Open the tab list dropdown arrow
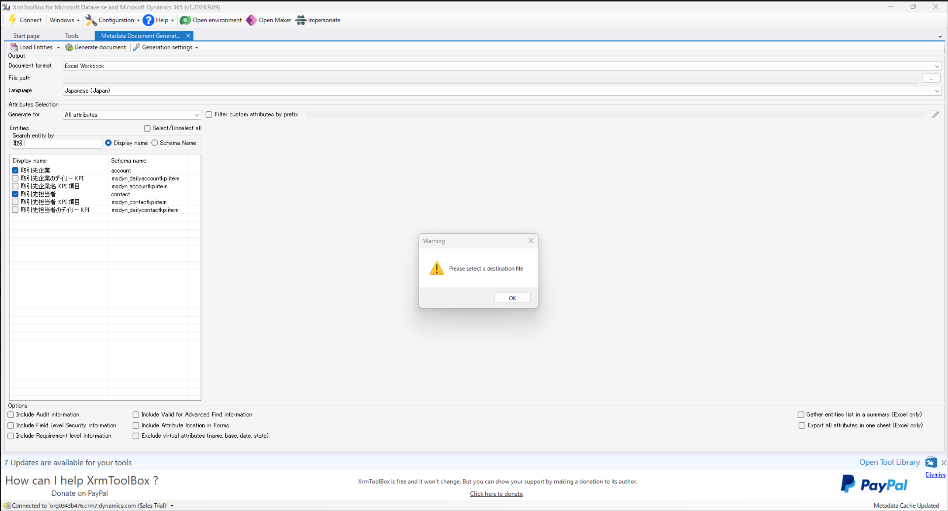 940,37
